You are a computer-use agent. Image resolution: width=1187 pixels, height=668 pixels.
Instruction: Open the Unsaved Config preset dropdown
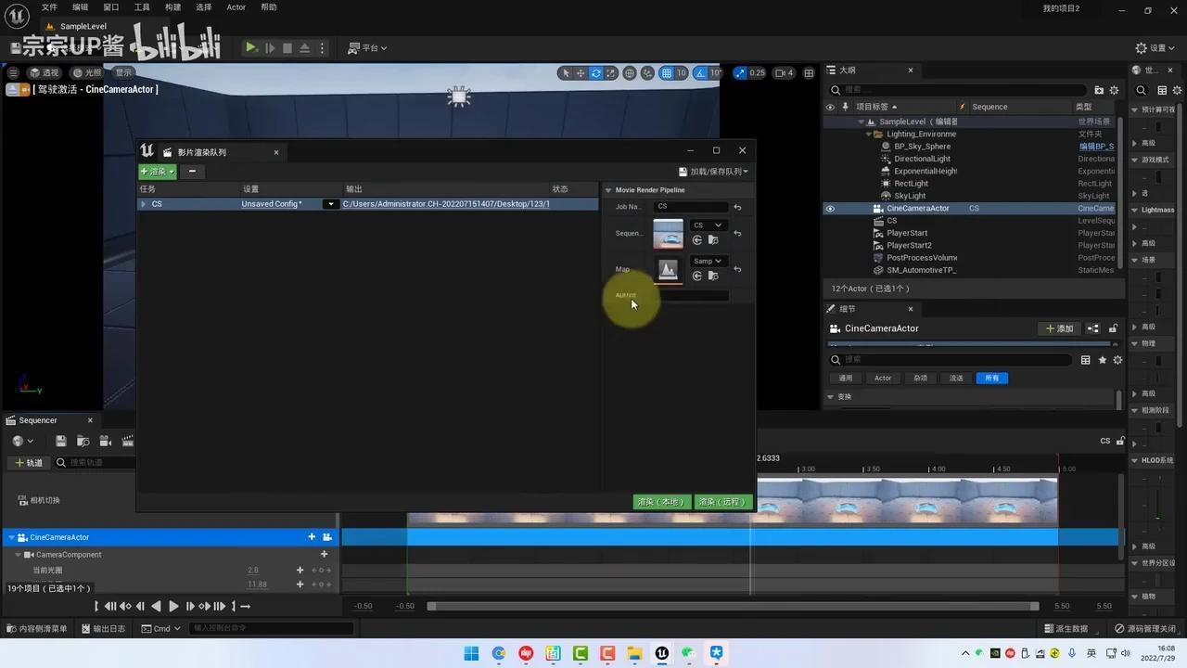[331, 204]
